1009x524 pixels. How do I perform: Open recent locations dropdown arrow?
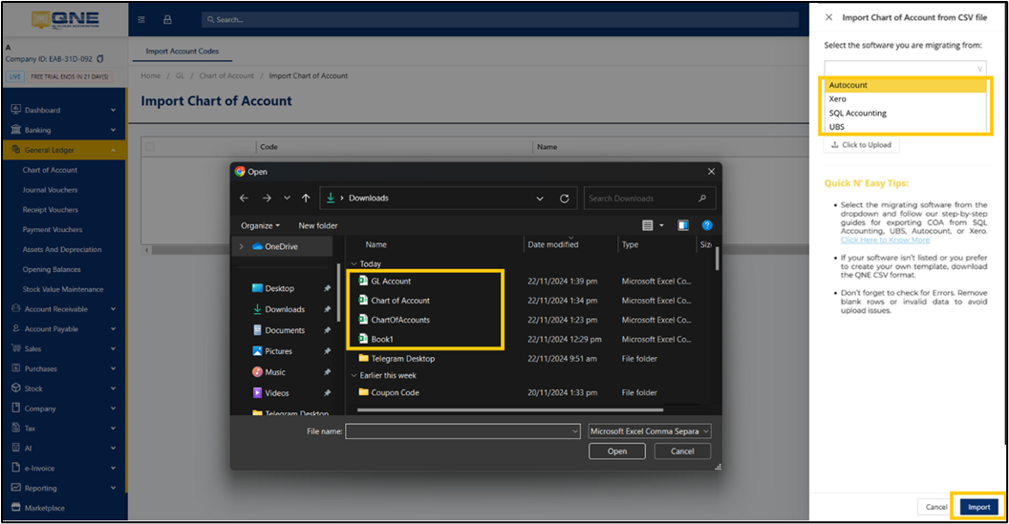pos(287,198)
